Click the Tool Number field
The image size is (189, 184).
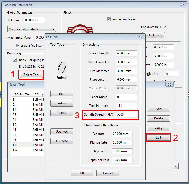coord(126,106)
